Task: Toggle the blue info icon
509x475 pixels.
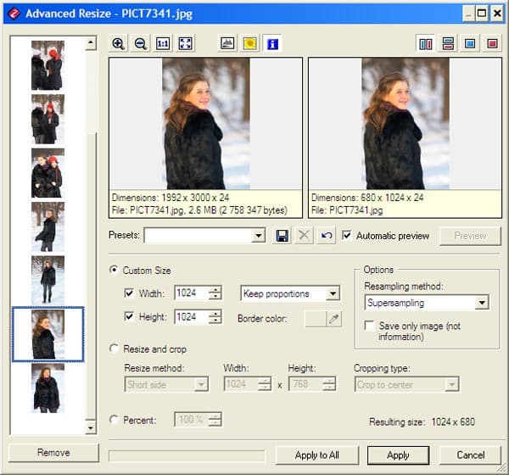Action: coord(272,43)
